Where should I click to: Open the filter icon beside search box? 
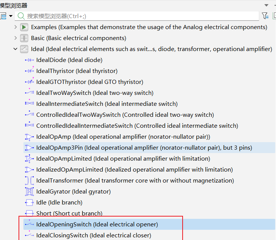pyautogui.click(x=265, y=16)
